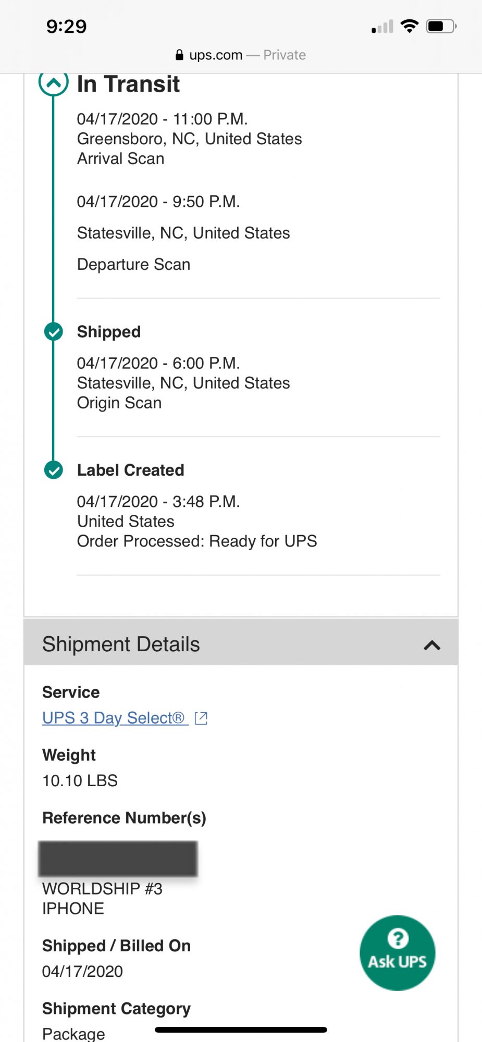This screenshot has width=482, height=1042.
Task: Open the UPS 3 Day Select link
Action: point(115,718)
